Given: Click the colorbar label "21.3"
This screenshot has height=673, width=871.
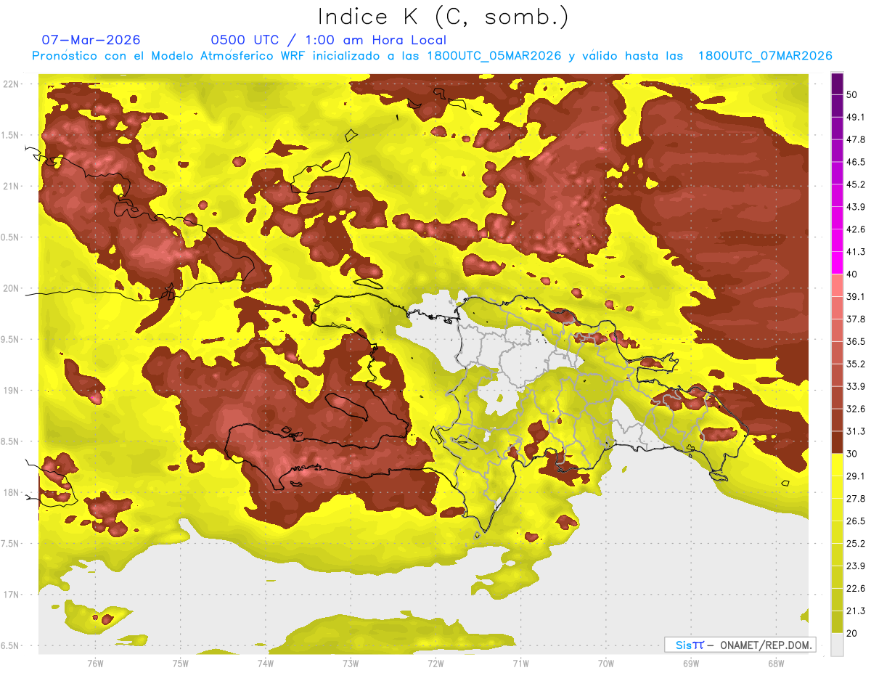Looking at the screenshot, I should [856, 611].
